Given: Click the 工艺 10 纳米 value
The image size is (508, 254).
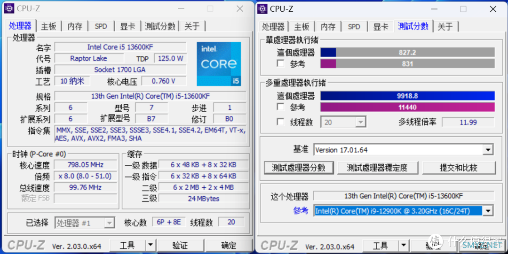Looking at the screenshot, I should pos(72,81).
